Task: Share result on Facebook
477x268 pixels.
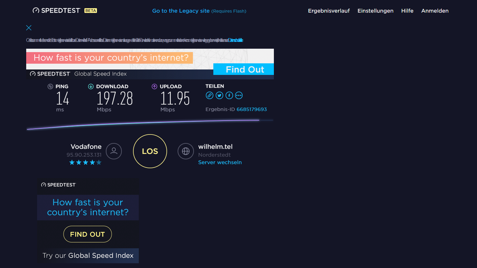Action: click(x=229, y=95)
